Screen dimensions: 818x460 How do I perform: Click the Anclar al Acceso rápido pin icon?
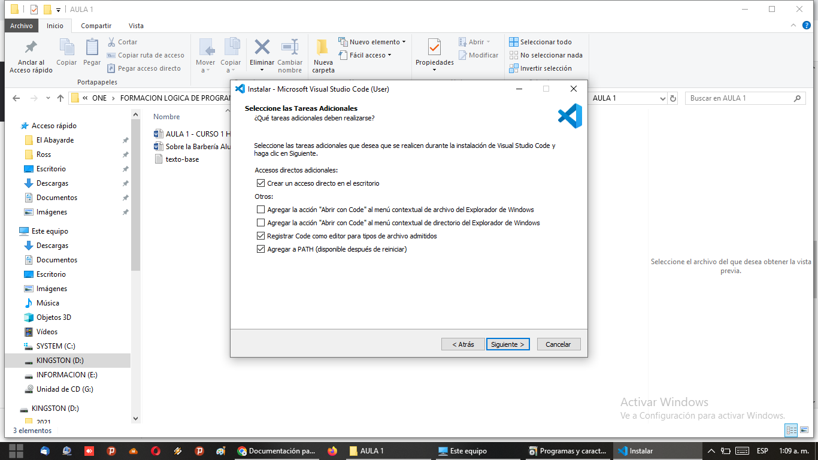(31, 47)
